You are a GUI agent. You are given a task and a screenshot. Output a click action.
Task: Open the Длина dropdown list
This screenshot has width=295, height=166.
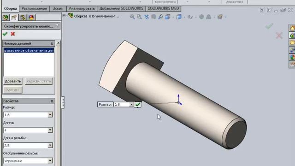(x=50, y=130)
